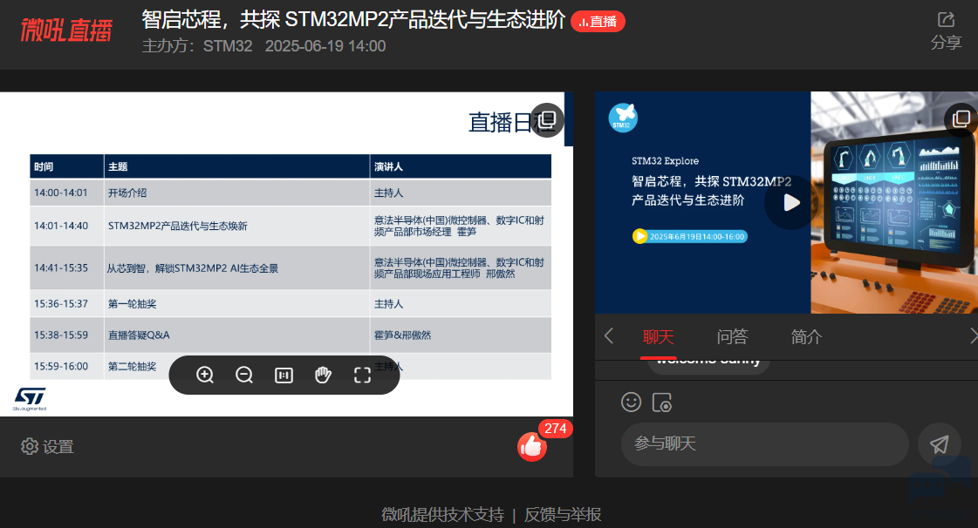This screenshot has width=978, height=528.
Task: Select the 霍笋&邢傲然 speaker cell
Action: point(461,335)
